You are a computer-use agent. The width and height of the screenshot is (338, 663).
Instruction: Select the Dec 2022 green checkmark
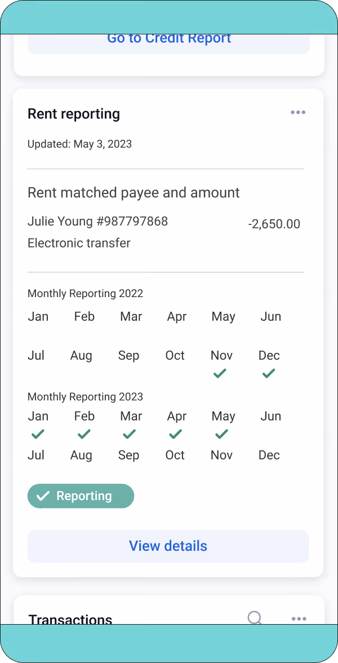[x=268, y=373]
